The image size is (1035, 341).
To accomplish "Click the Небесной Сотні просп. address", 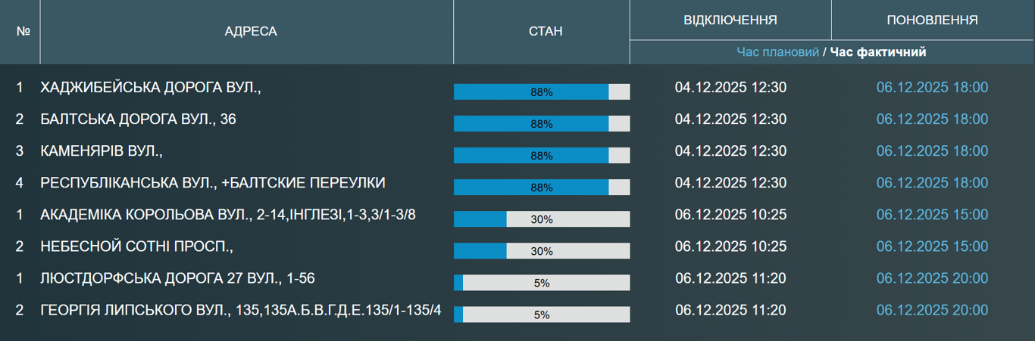I will pos(136,246).
